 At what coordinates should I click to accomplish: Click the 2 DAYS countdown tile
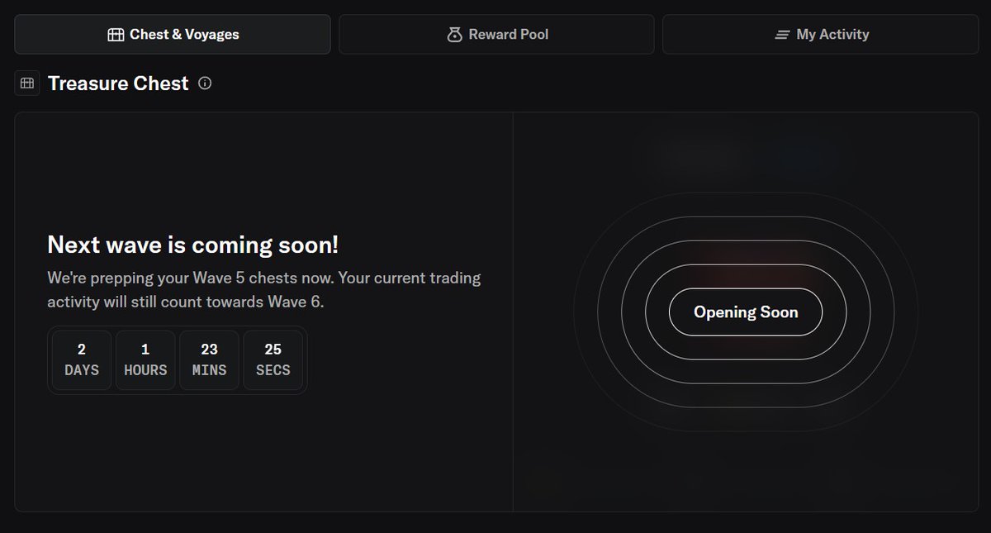[81, 359]
